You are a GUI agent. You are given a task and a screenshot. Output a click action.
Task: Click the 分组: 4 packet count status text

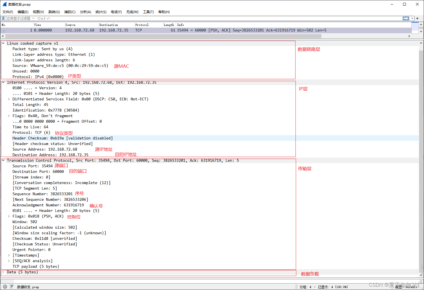(306, 287)
